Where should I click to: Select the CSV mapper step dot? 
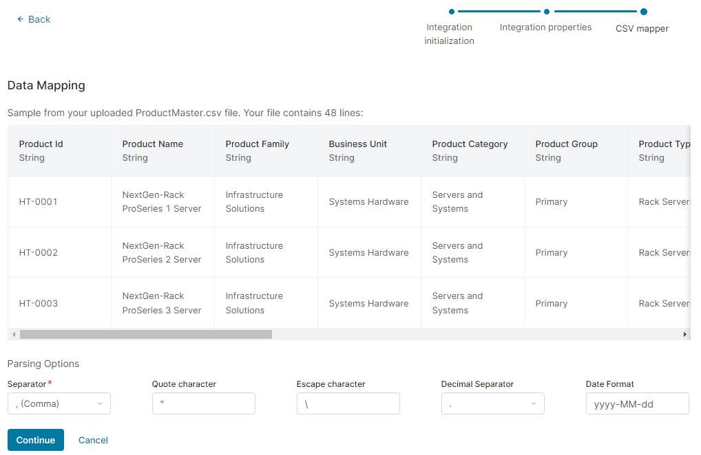[643, 12]
